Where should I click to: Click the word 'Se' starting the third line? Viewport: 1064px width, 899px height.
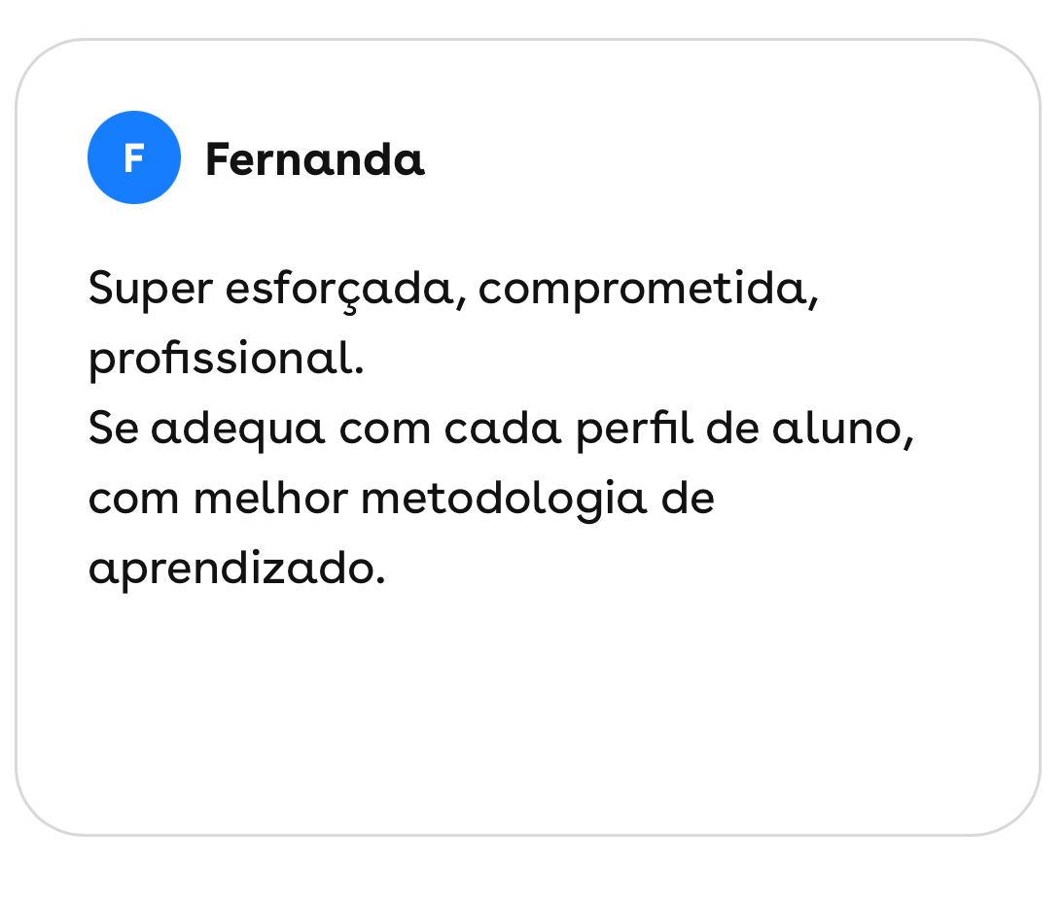pyautogui.click(x=113, y=430)
